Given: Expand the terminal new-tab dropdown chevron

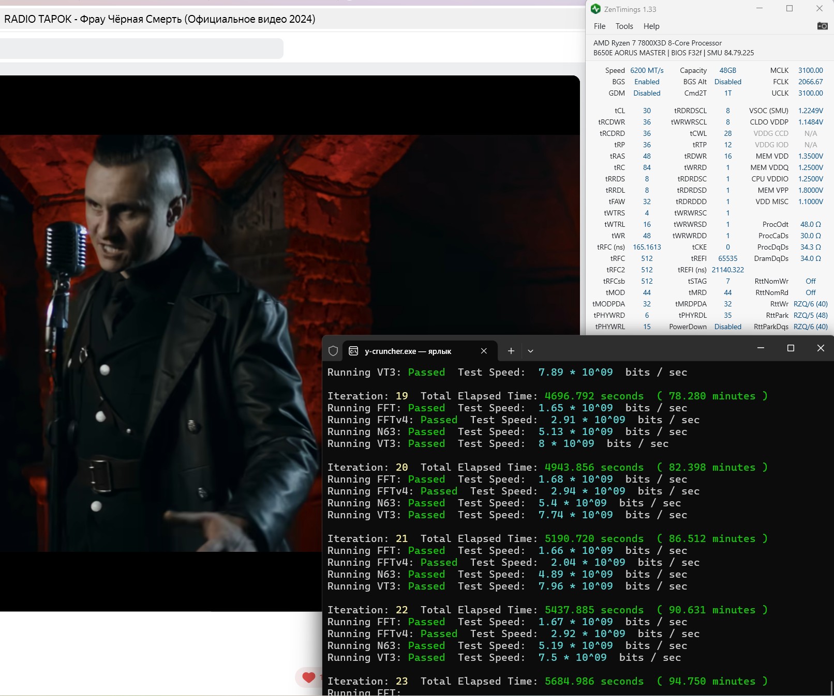Looking at the screenshot, I should [530, 351].
